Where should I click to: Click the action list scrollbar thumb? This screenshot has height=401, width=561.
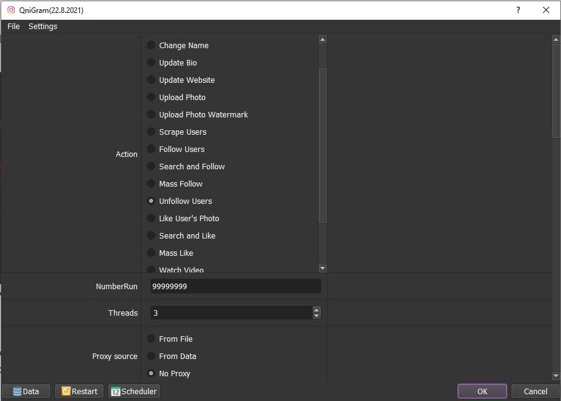point(323,145)
